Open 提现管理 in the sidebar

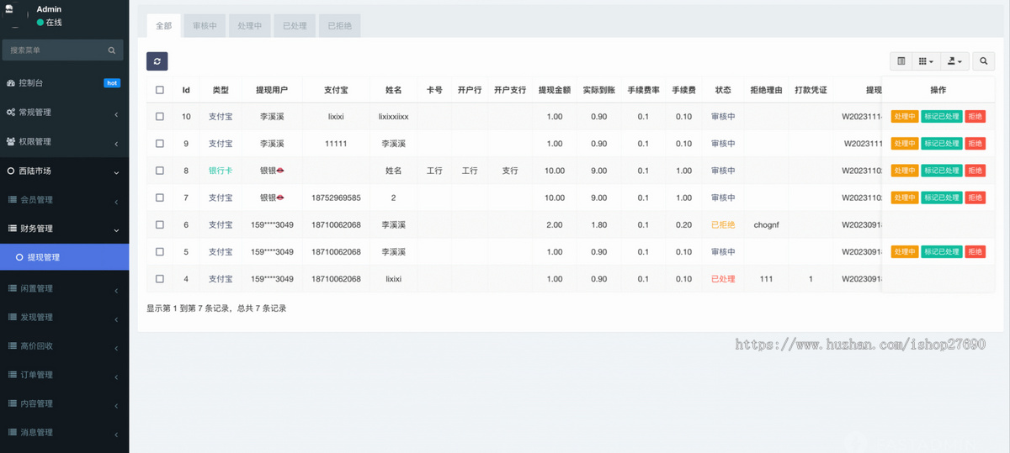tap(64, 257)
